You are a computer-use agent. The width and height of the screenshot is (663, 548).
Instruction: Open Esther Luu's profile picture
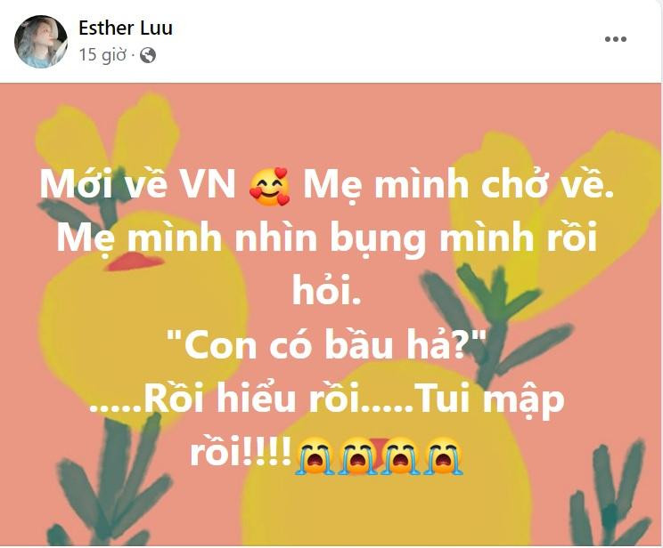click(x=41, y=42)
